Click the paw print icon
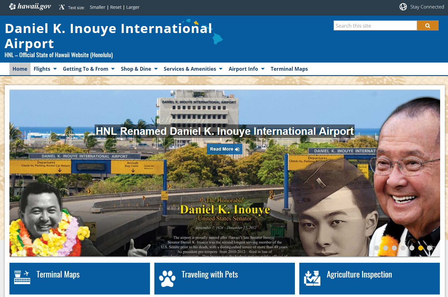This screenshot has width=448, height=297. click(x=167, y=278)
